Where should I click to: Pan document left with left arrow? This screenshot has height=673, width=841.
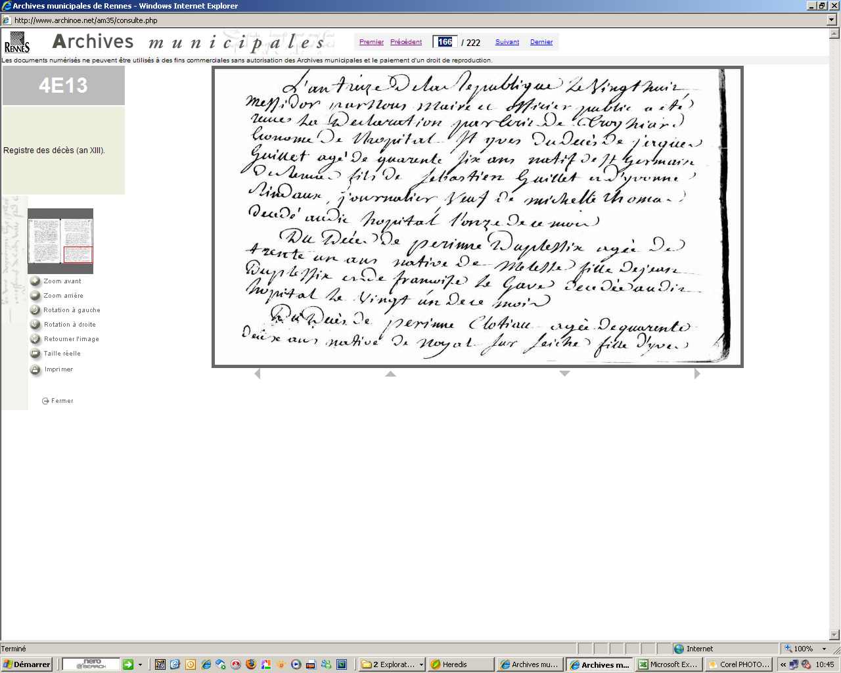pos(258,374)
